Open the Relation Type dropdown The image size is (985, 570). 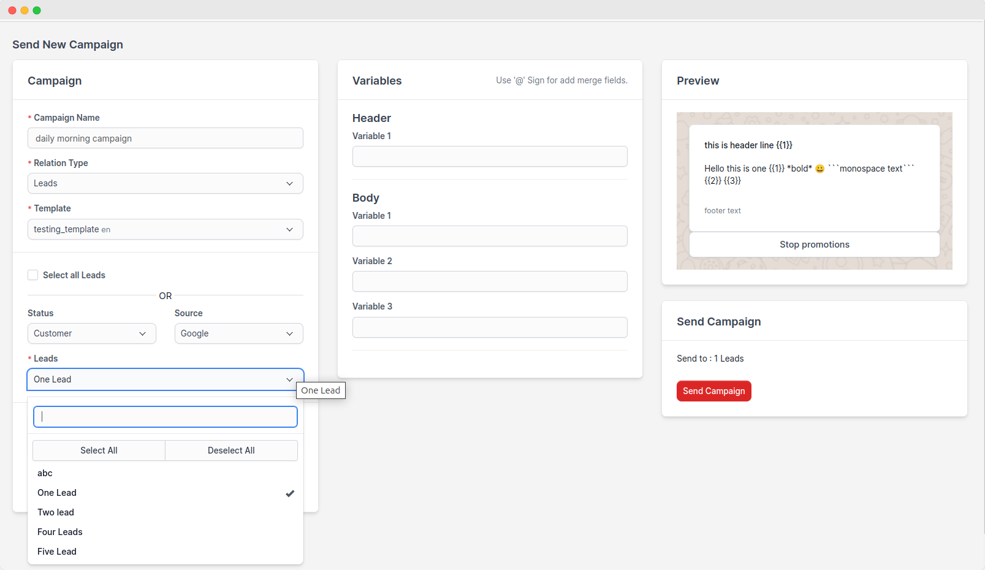(x=165, y=183)
